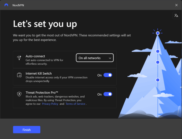Click 'We want you to get the most' text

pos(72,38)
